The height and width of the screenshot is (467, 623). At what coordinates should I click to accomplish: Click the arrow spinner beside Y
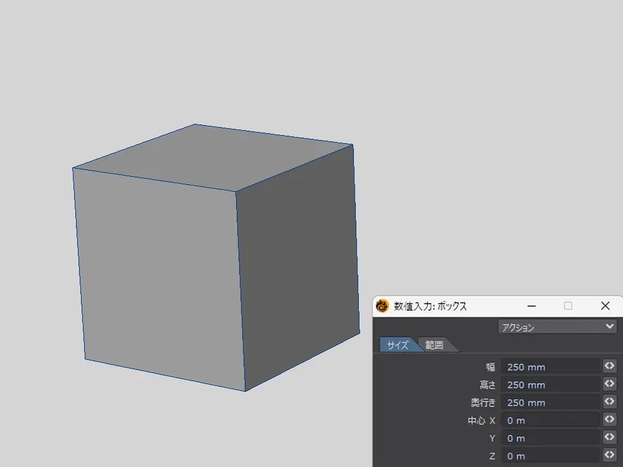tap(609, 437)
